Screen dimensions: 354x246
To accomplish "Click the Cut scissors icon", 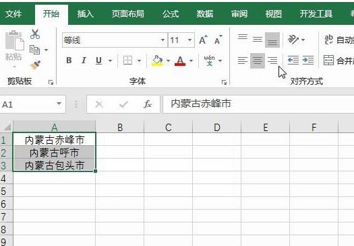I will (x=35, y=34).
